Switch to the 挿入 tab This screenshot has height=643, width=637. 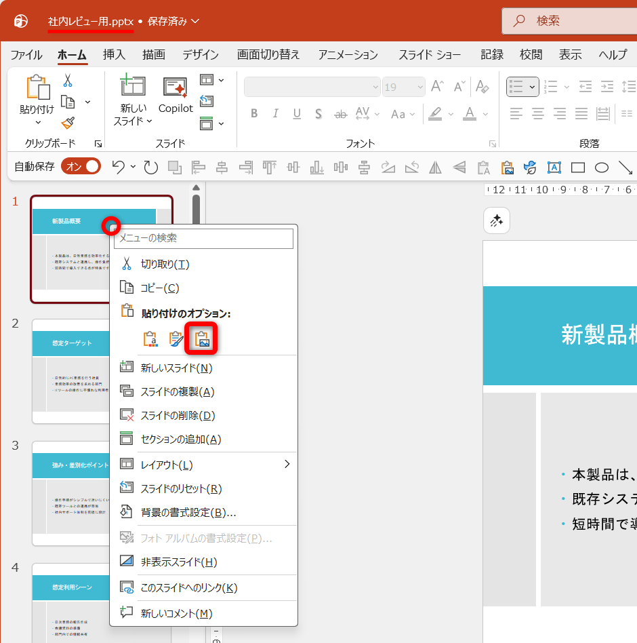tap(115, 54)
